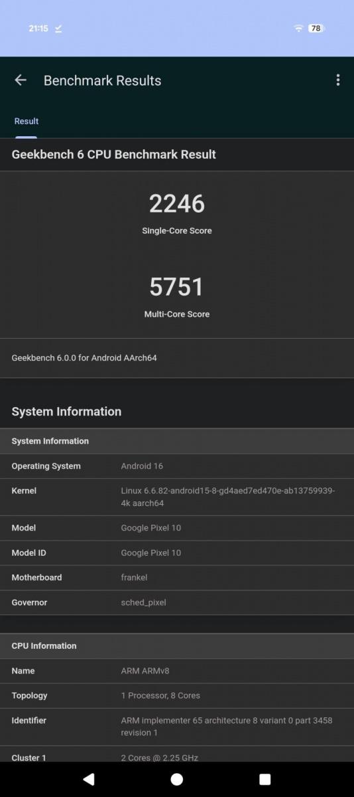The width and height of the screenshot is (354, 797).
Task: Tap the Android recents square button
Action: (265, 779)
